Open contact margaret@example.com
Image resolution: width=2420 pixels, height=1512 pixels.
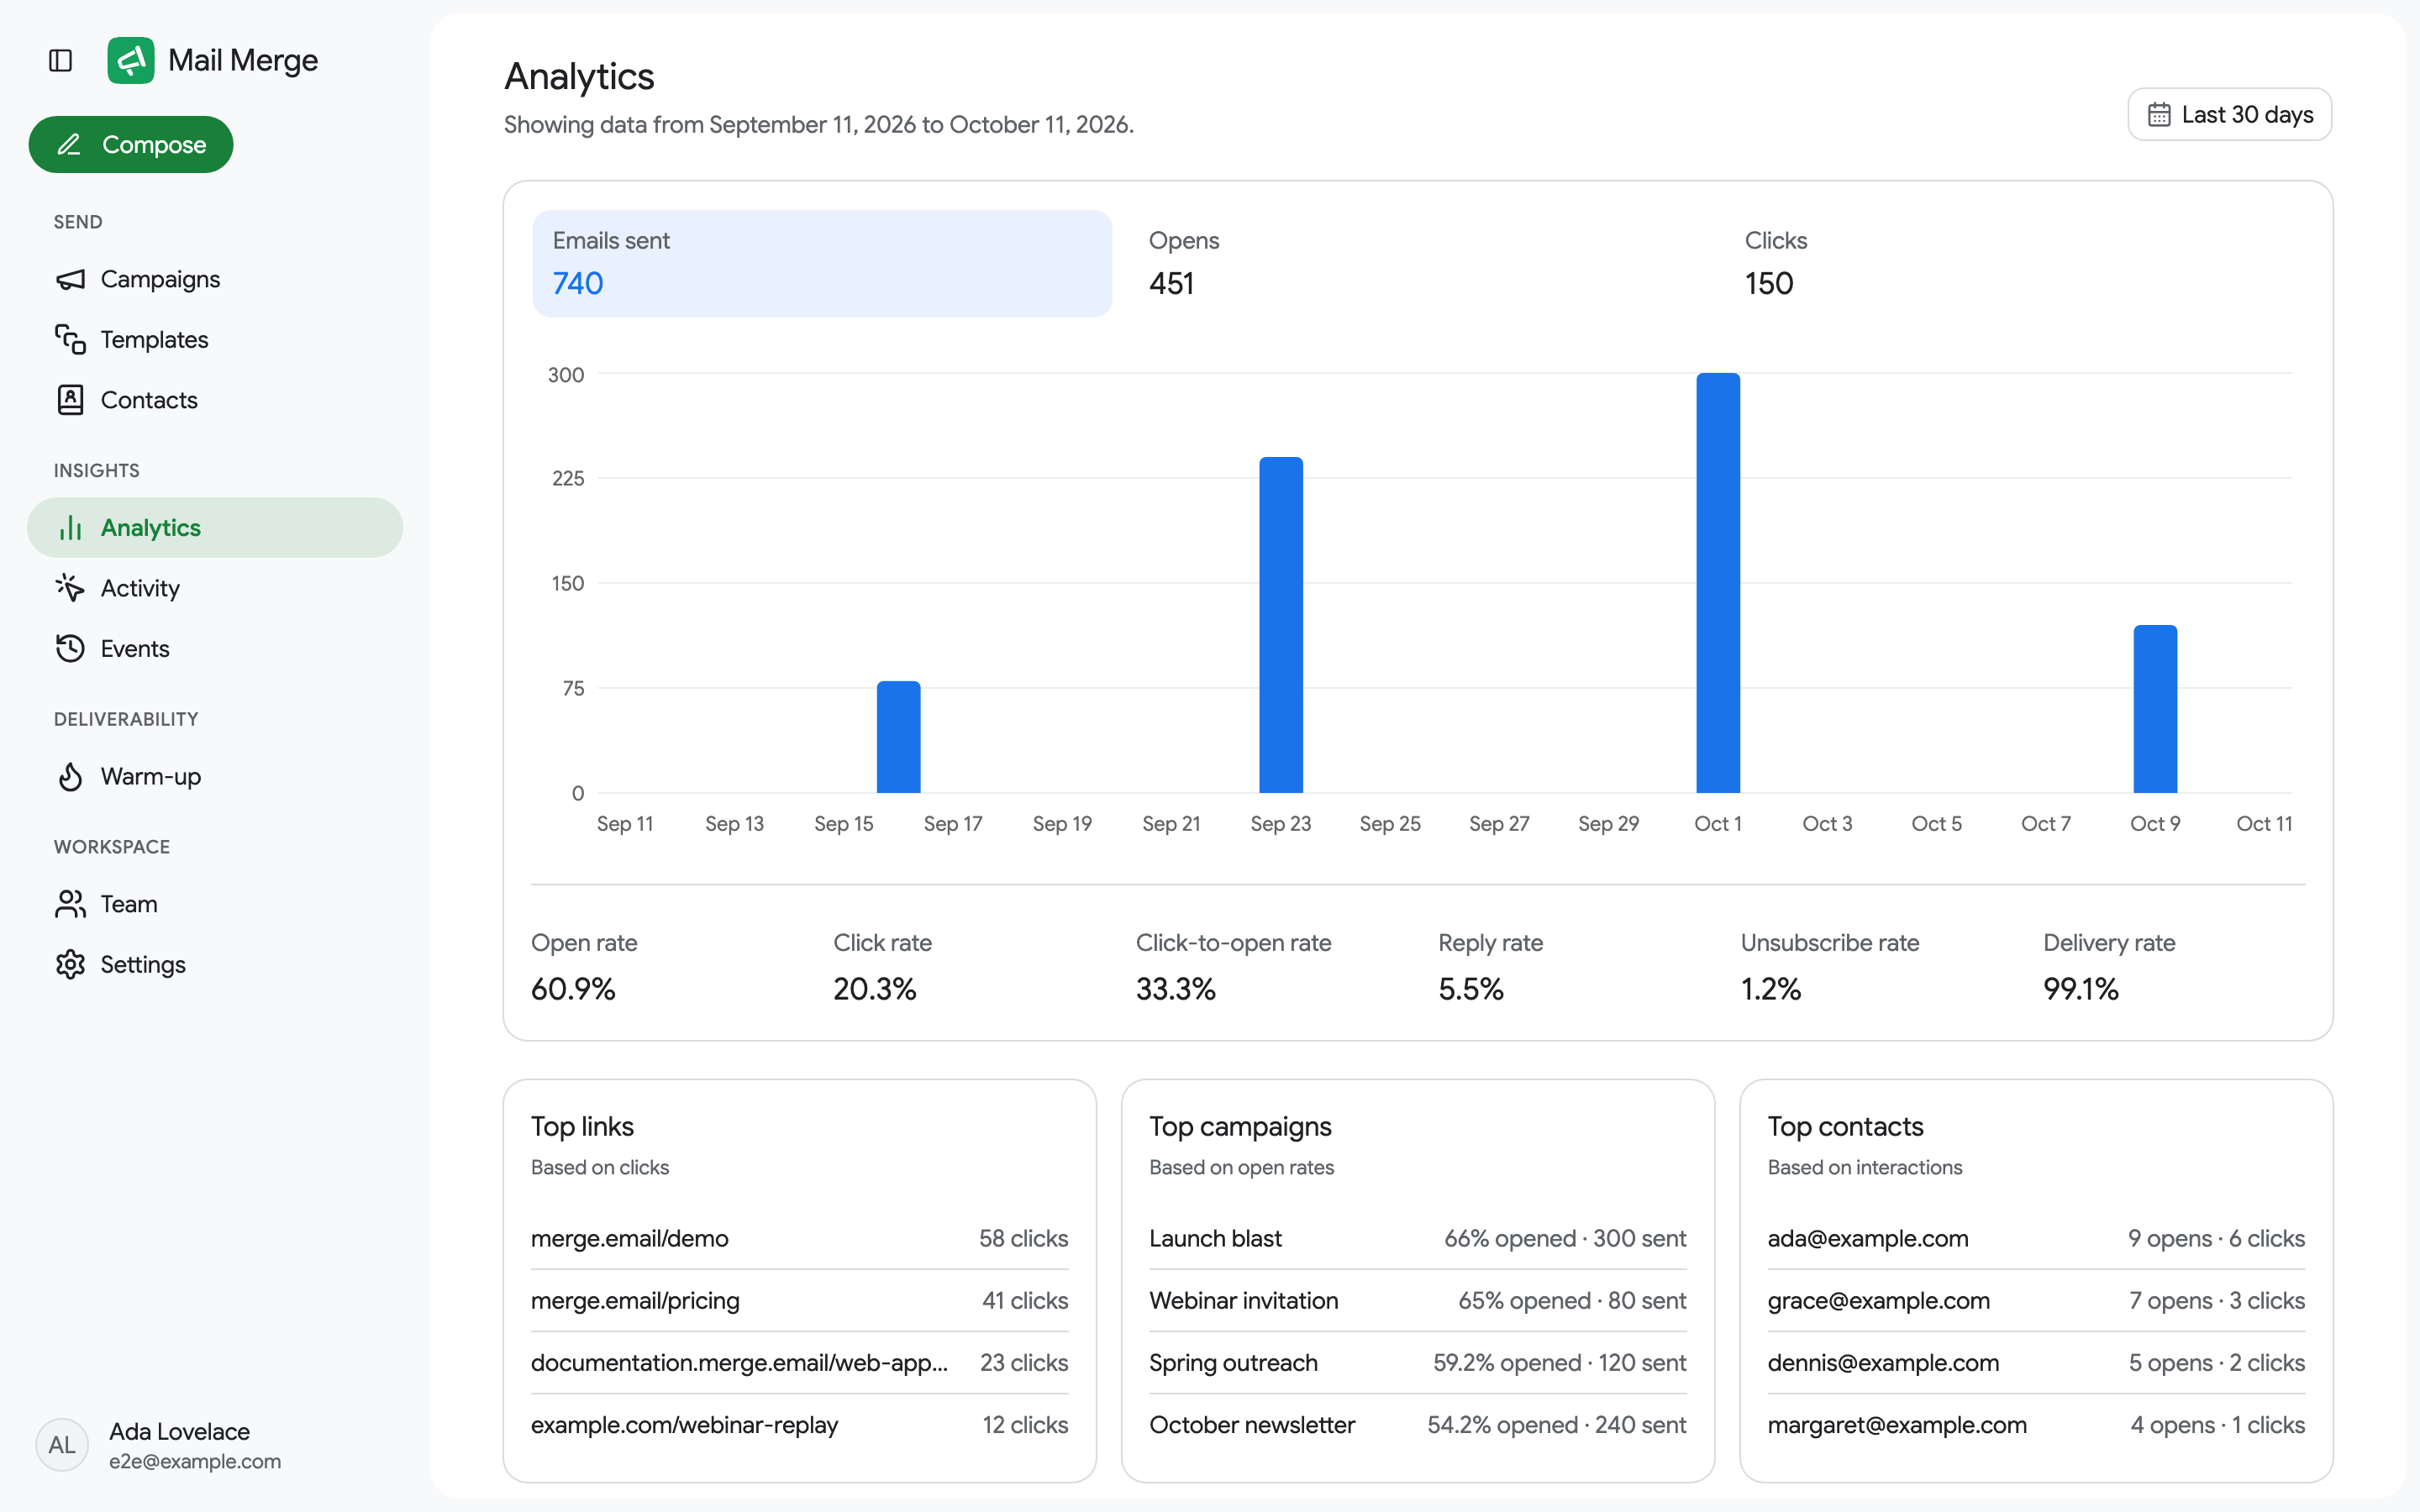2036,1425
